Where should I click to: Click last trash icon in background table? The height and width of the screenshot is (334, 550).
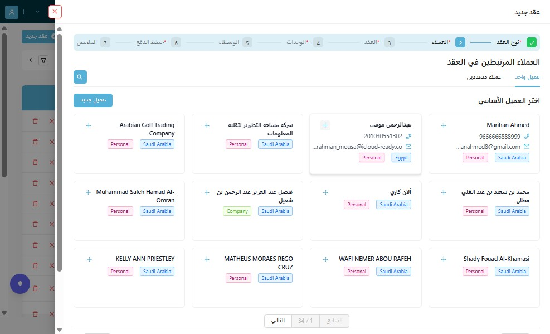point(35,314)
